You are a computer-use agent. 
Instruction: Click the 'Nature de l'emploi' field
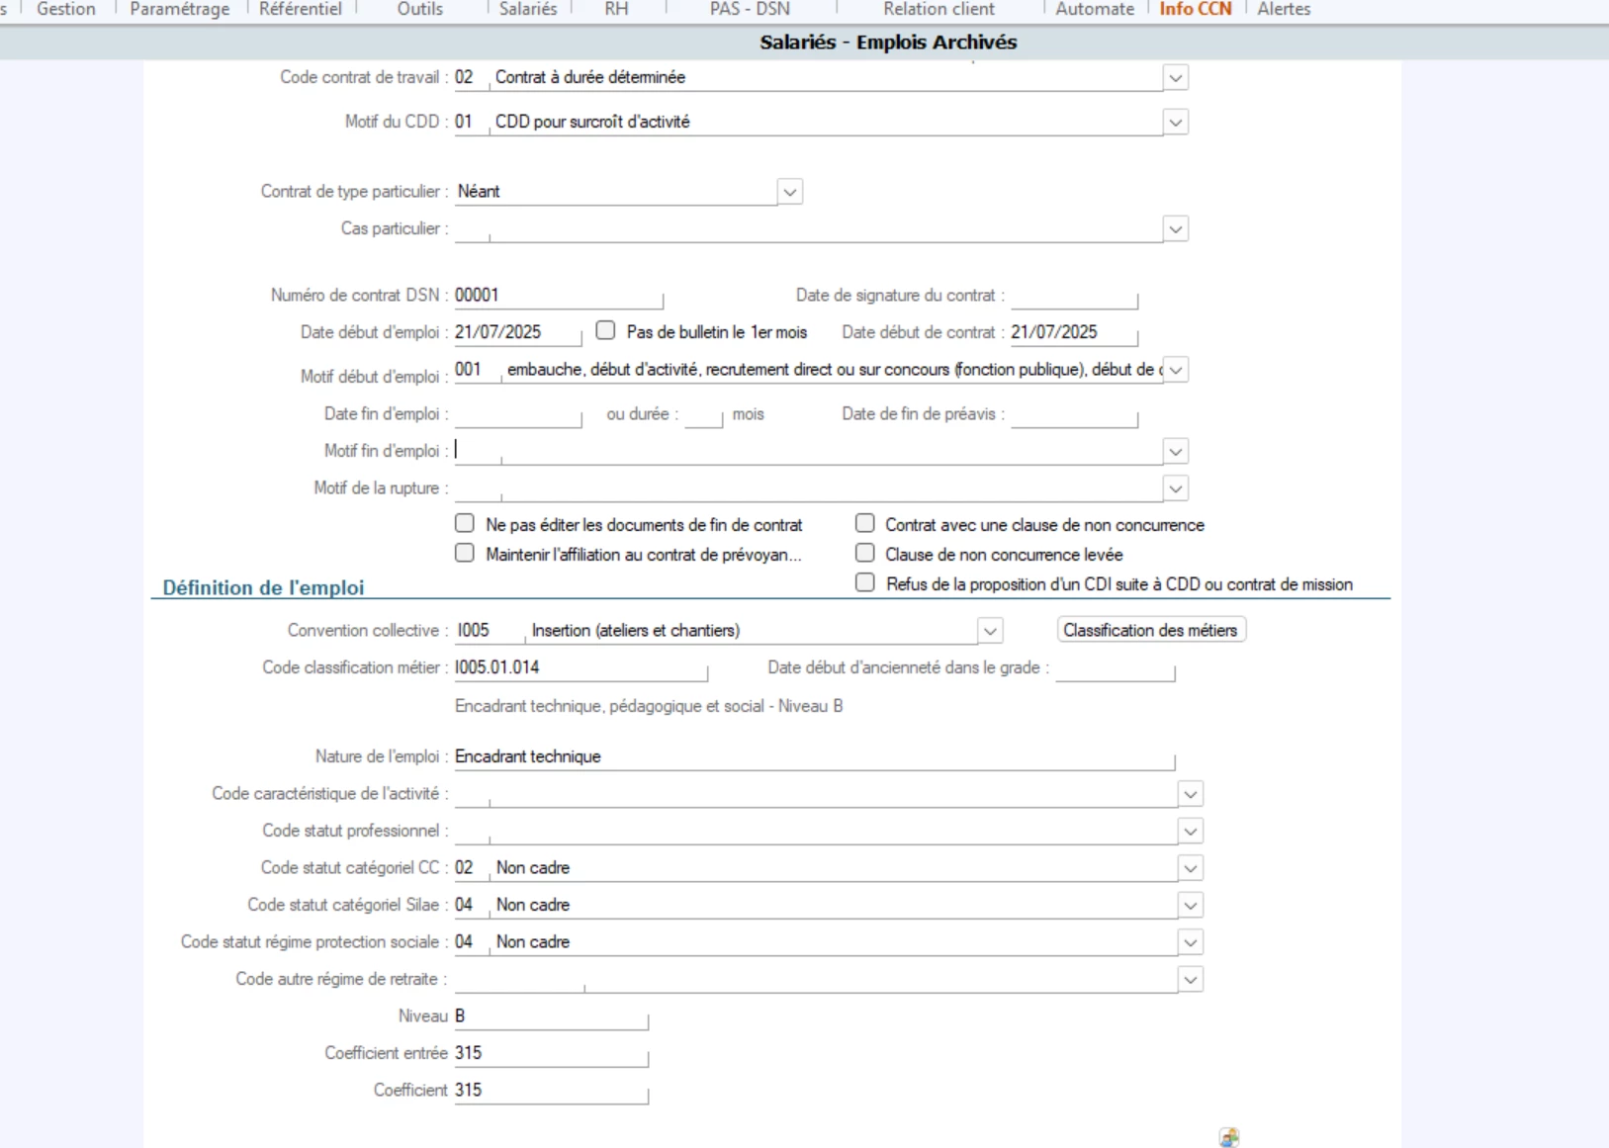[x=815, y=756]
